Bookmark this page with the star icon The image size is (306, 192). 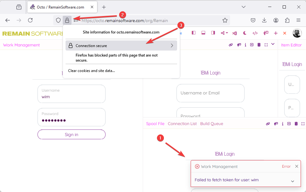[225, 20]
